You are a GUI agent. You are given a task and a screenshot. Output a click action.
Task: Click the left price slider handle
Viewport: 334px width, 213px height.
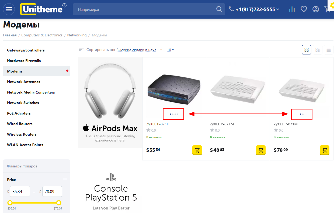pos(10,203)
